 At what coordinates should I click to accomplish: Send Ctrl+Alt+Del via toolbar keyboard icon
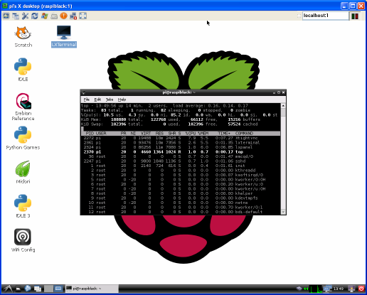pos(54,16)
